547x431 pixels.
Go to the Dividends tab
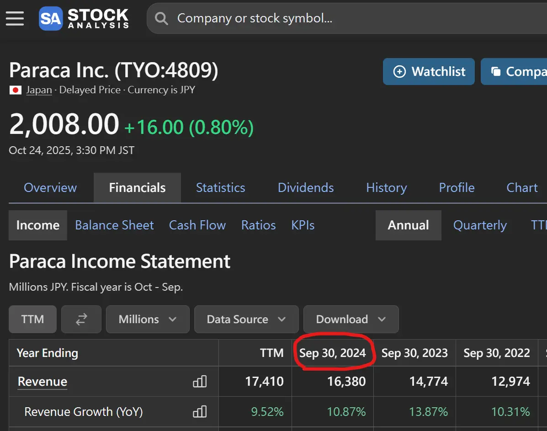(306, 188)
